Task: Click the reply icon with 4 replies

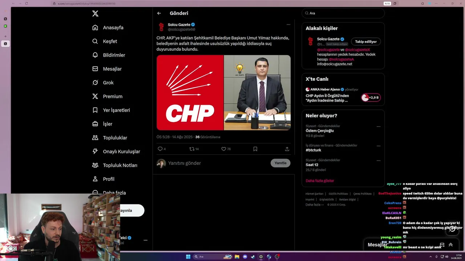Action: click(x=162, y=149)
